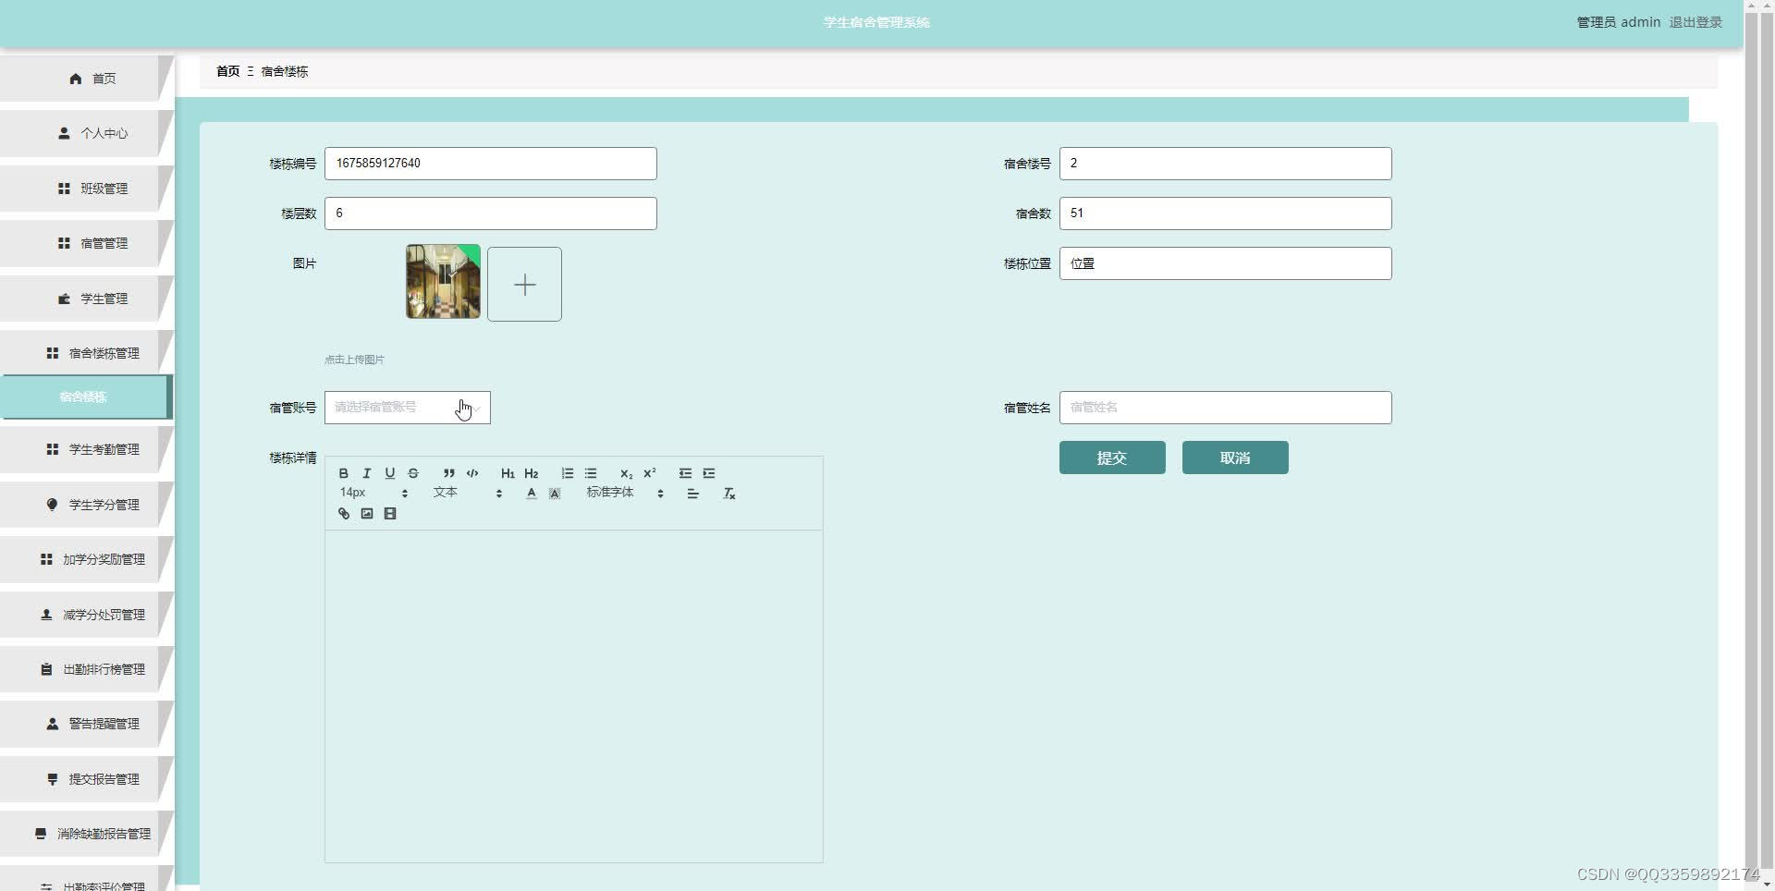The width and height of the screenshot is (1775, 891).
Task: Select the uploaded dormitory image thumbnail
Action: click(x=443, y=282)
